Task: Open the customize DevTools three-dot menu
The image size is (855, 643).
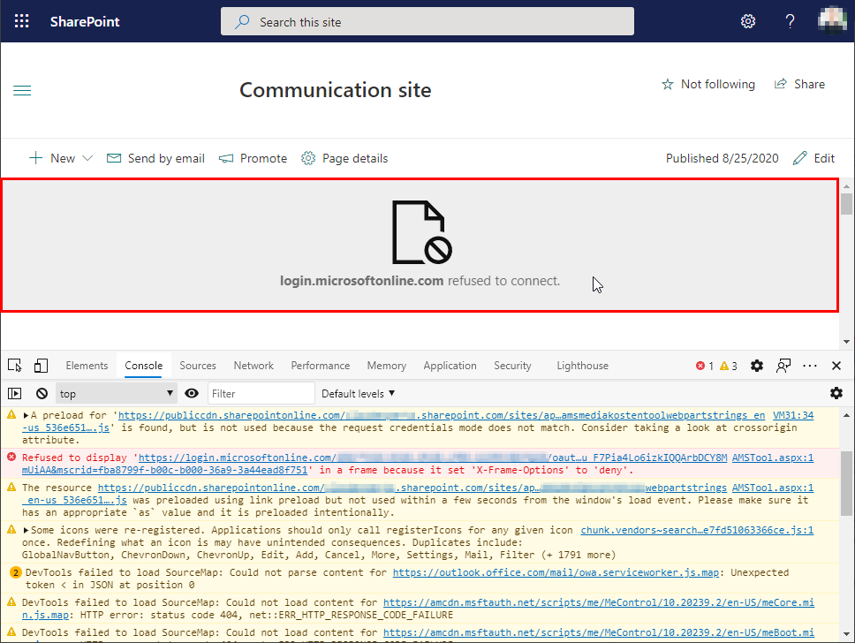Action: (810, 365)
